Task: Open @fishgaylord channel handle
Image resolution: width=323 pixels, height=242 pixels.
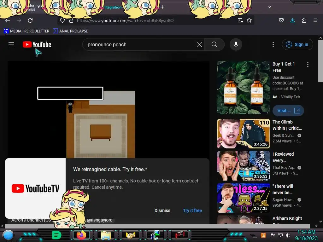Action: click(100, 220)
